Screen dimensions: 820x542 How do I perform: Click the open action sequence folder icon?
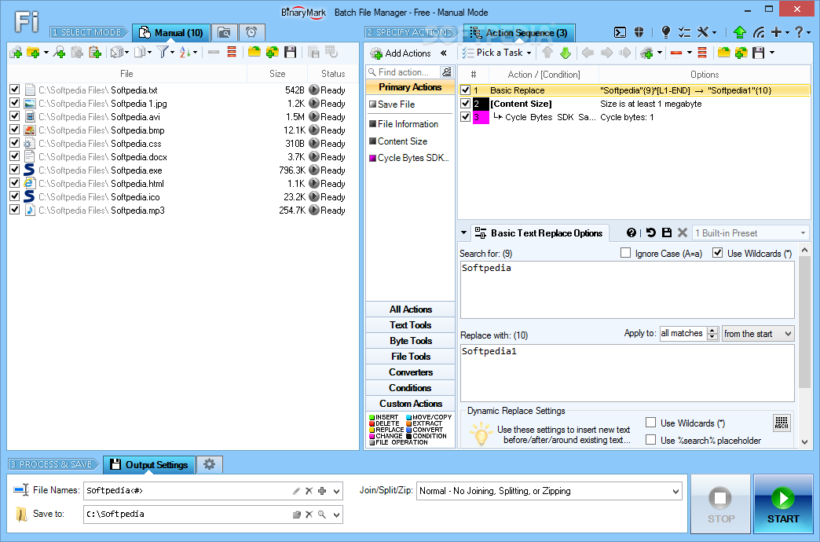pyautogui.click(x=723, y=53)
